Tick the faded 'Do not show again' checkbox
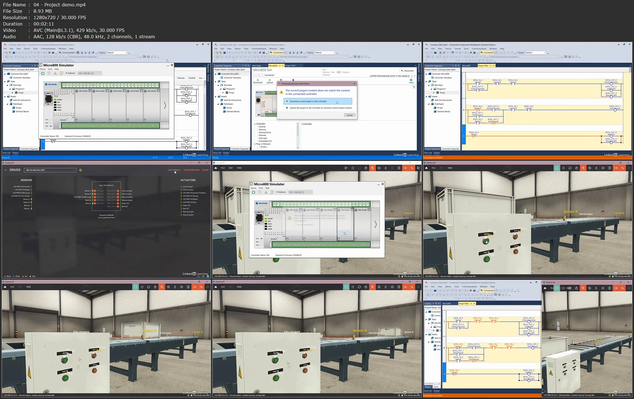Viewport: 634px width, 399px height. click(x=296, y=225)
